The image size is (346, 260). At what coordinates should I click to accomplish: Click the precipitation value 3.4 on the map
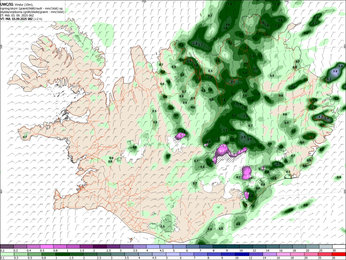point(327,119)
